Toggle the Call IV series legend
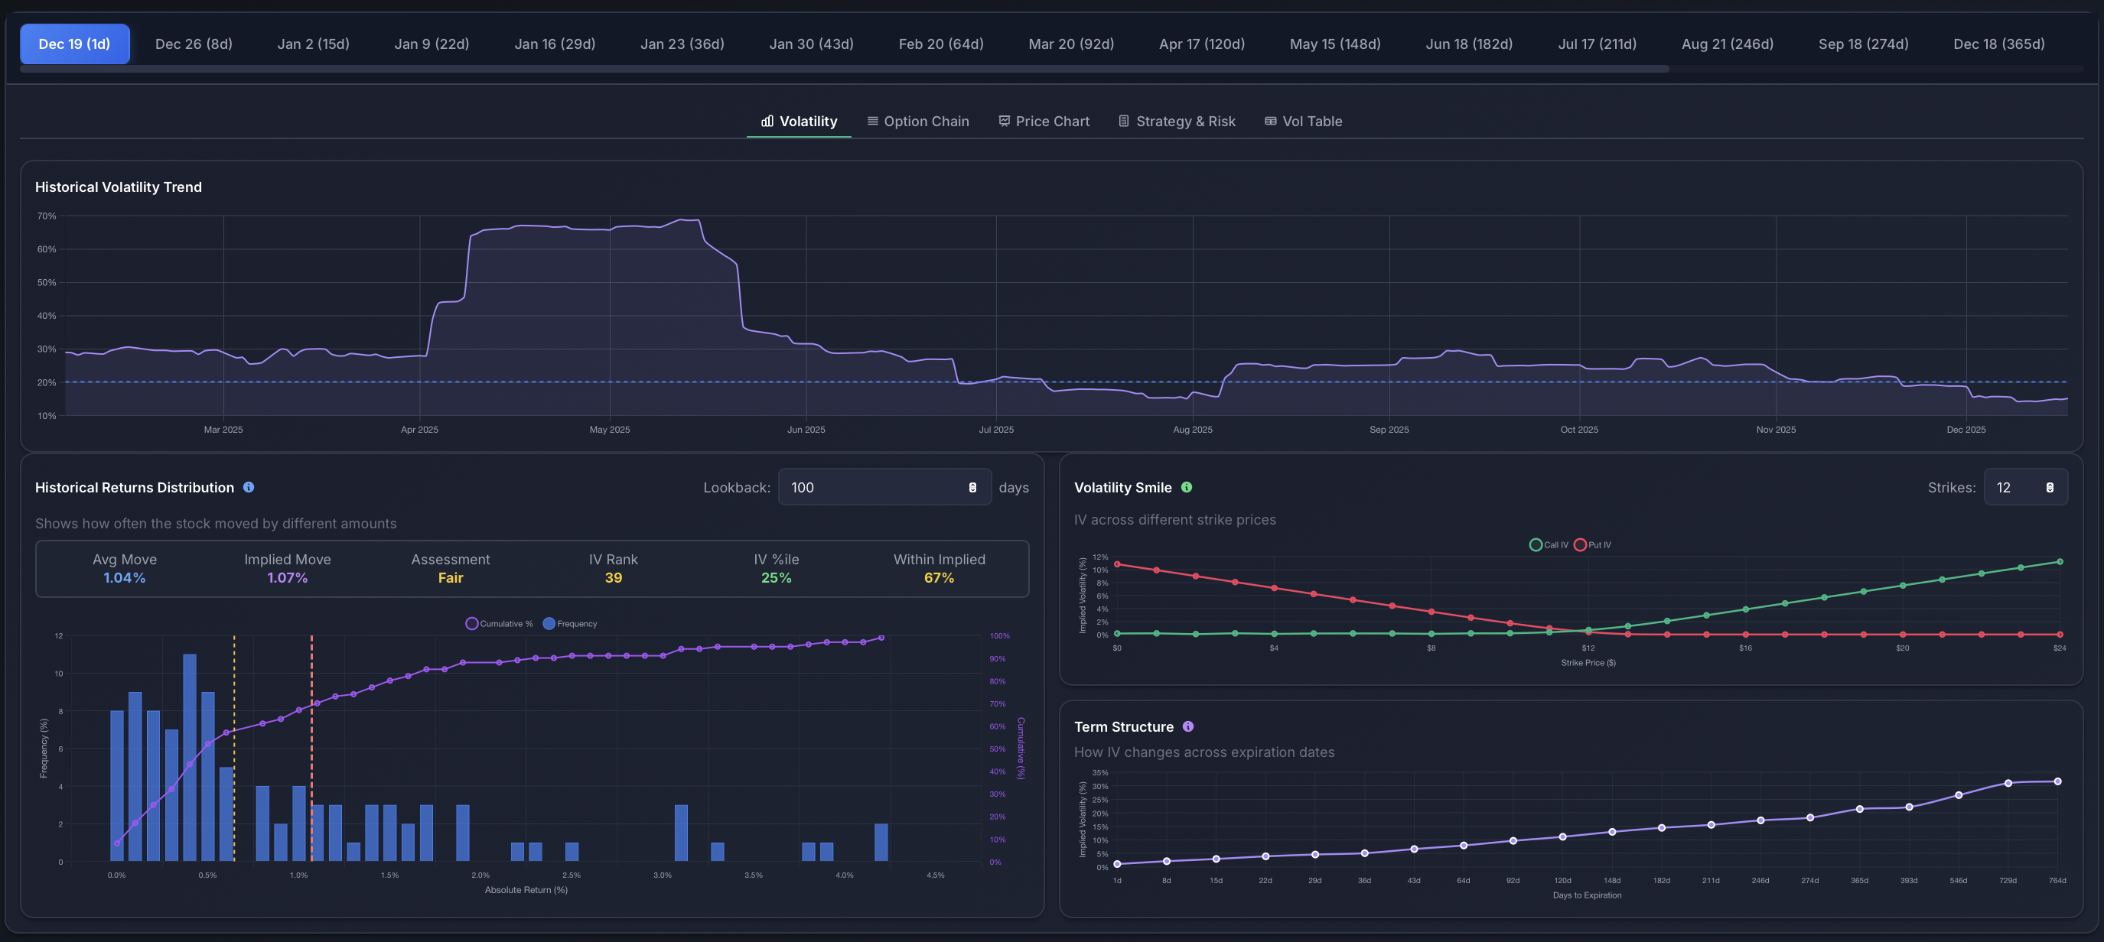 click(x=1547, y=544)
